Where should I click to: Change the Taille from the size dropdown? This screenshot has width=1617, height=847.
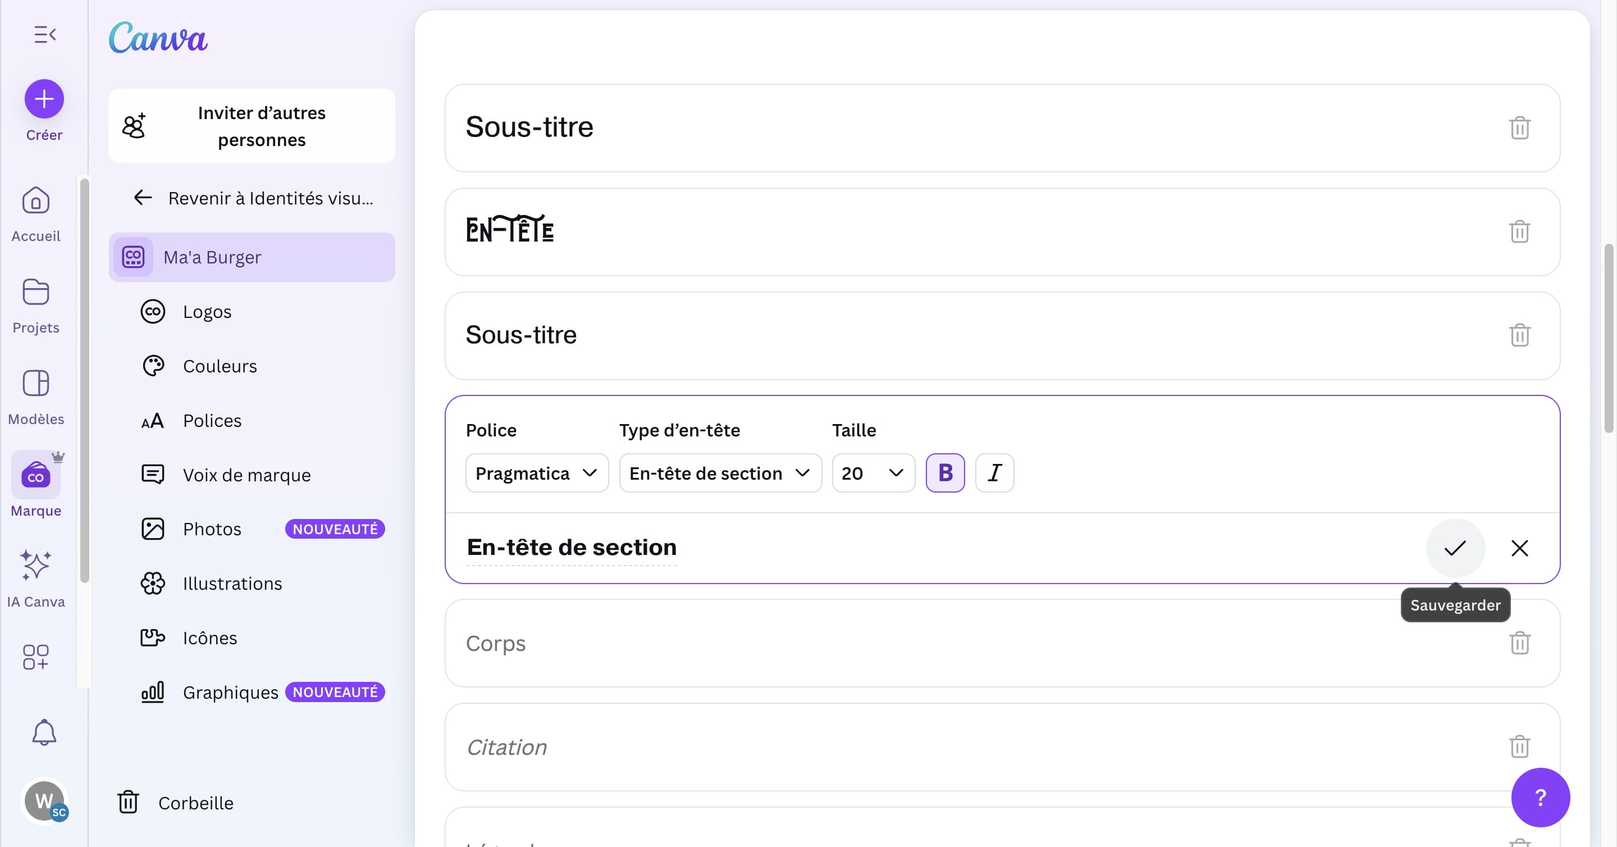(x=873, y=473)
